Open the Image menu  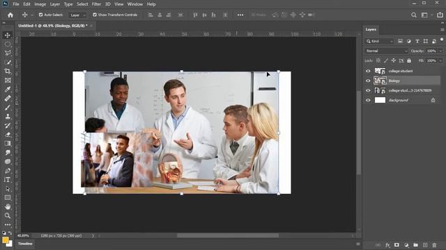pyautogui.click(x=40, y=4)
